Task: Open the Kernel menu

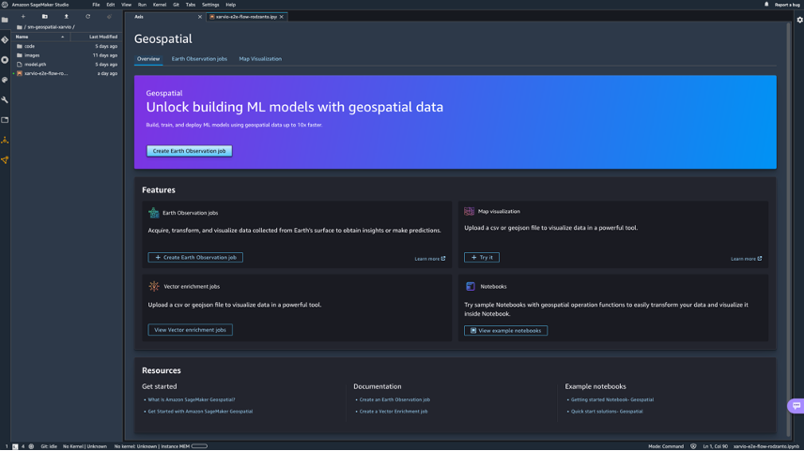Action: coord(159,5)
